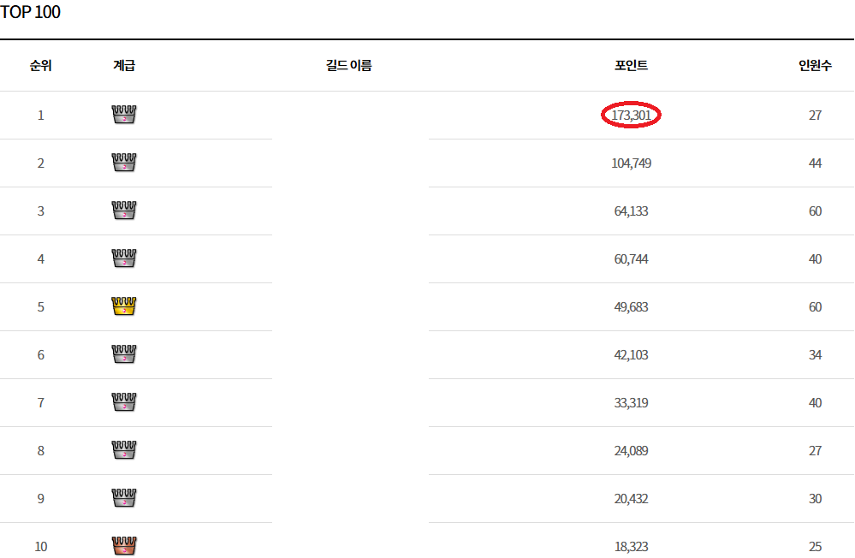Click the rank 6 guild crown icon
Screen dimensions: 855x558
coord(124,354)
